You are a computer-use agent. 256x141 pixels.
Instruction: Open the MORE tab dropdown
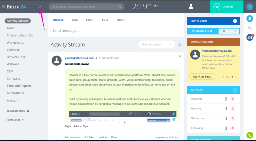click(121, 20)
